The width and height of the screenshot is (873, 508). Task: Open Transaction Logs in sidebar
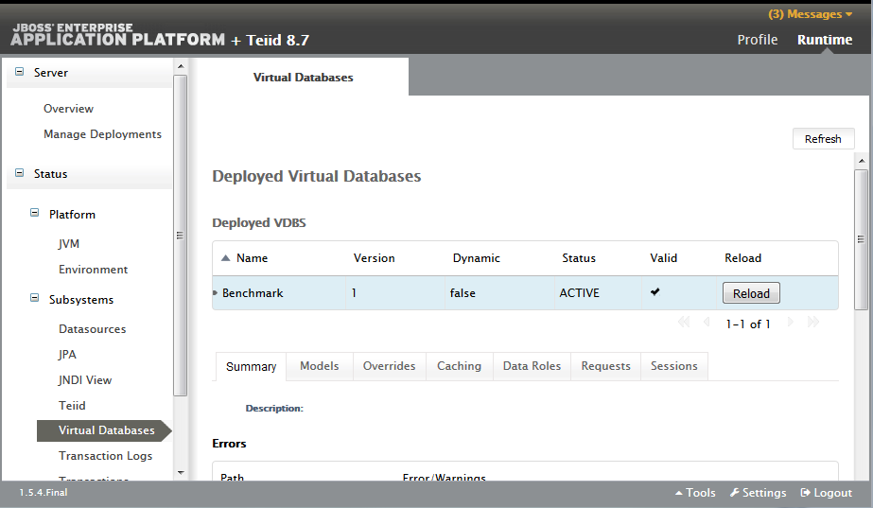point(106,456)
